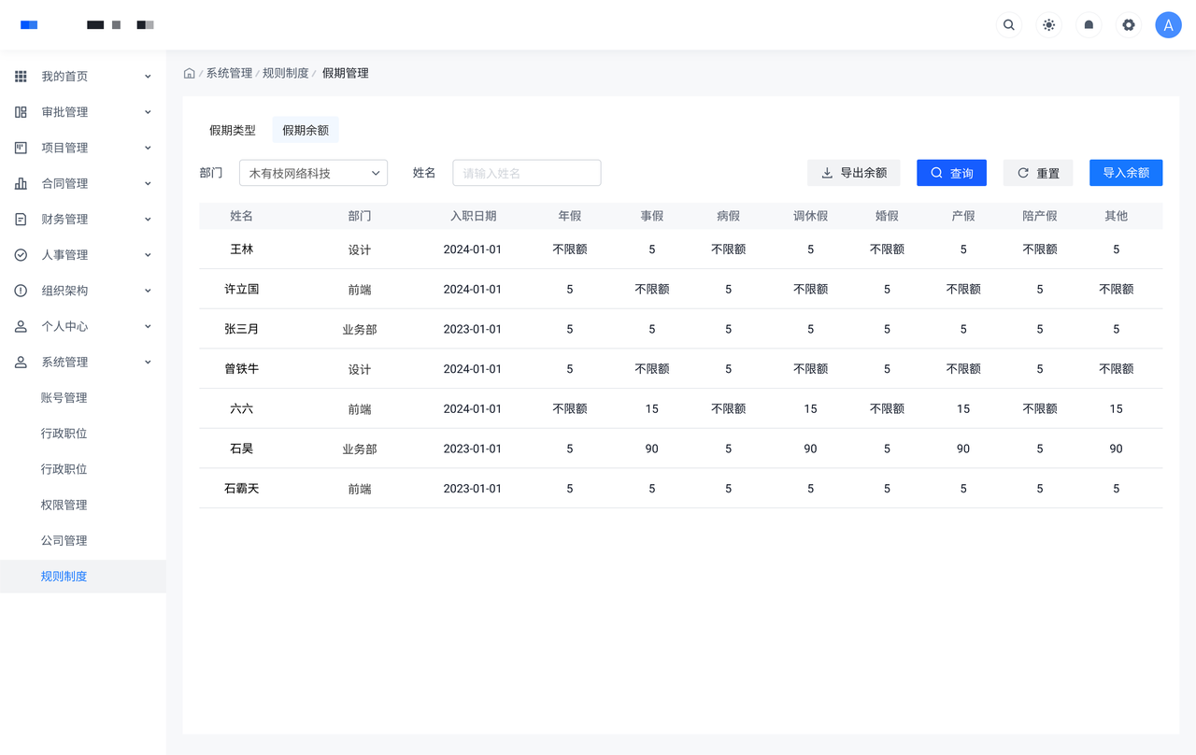Expand the 项目管理 menu chevron
This screenshot has width=1196, height=755.
[148, 148]
